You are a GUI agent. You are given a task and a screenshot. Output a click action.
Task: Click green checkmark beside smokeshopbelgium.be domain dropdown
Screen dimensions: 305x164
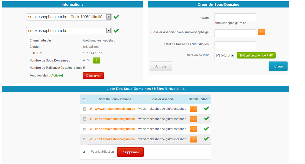point(116,30)
